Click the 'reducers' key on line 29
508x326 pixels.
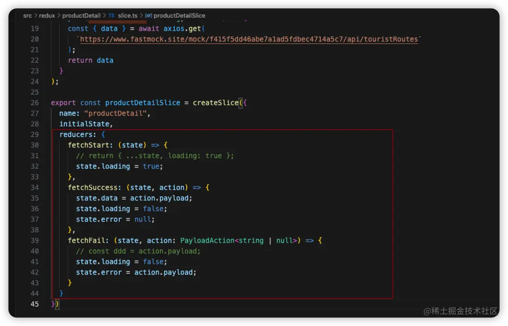pyautogui.click(x=76, y=134)
